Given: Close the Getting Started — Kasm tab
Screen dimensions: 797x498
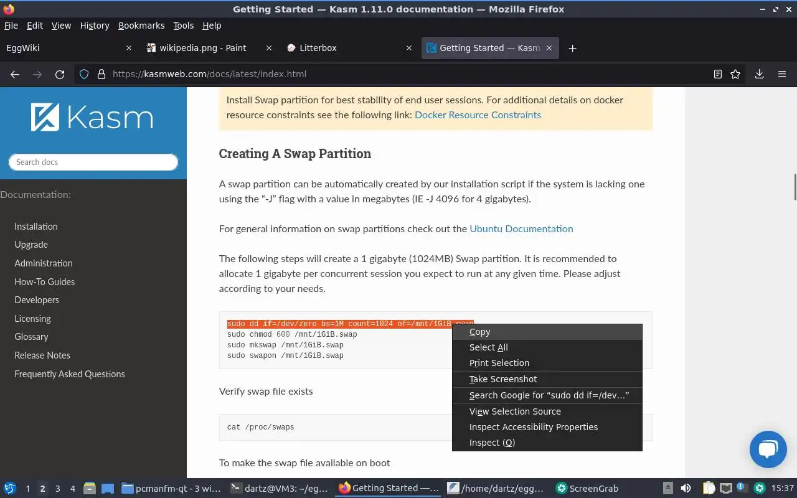Looking at the screenshot, I should 549,48.
